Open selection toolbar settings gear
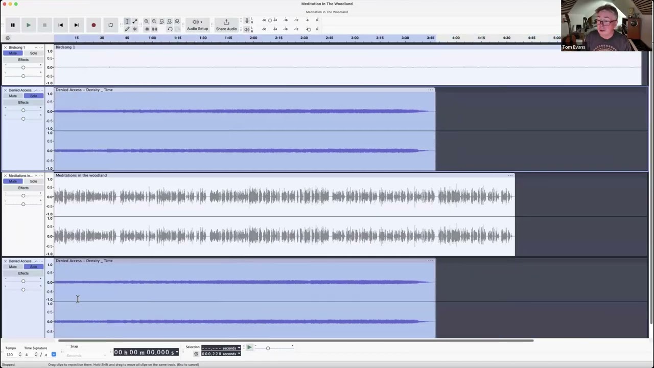Viewport: 654px width, 368px height. click(x=196, y=354)
